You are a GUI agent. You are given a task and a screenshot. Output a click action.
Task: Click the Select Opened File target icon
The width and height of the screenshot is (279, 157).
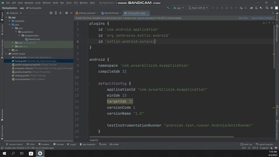51,13
